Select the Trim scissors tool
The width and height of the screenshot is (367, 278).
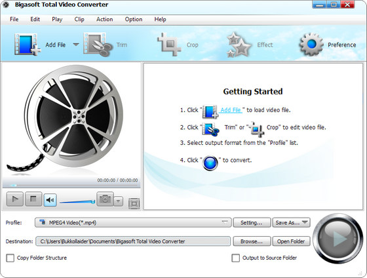click(98, 45)
